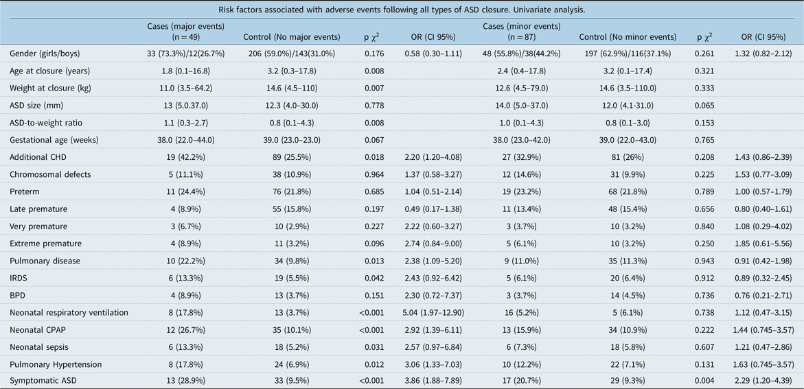
Task: Click the "Control (No minor events)" column header
Action: pos(628,37)
